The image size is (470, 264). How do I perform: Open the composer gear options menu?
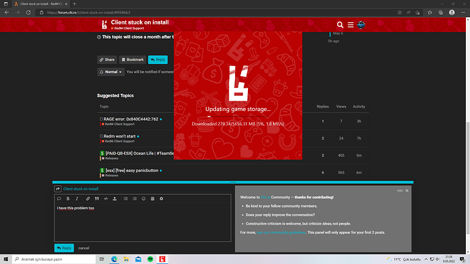pos(161,199)
